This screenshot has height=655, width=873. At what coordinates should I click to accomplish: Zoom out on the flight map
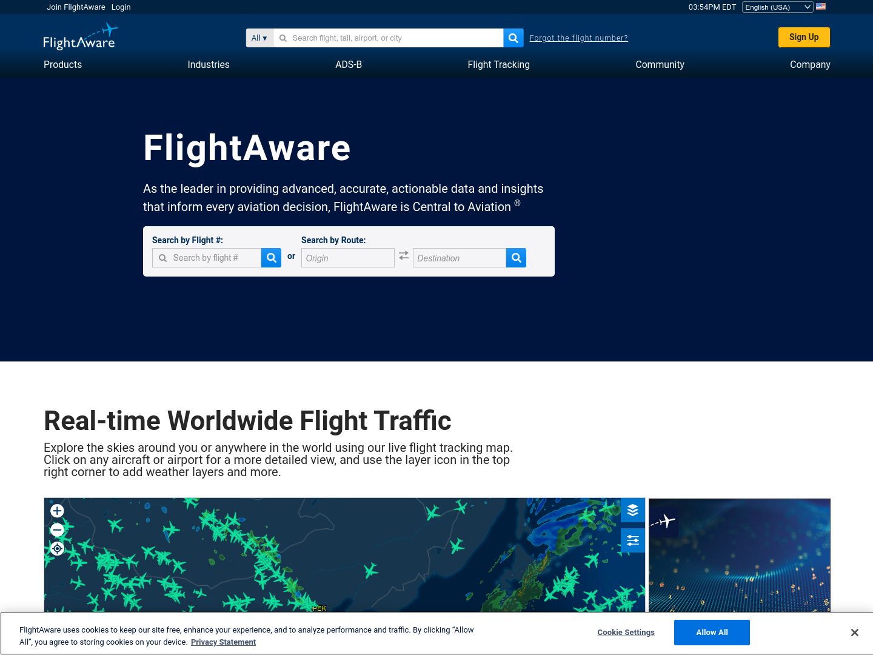tap(57, 530)
